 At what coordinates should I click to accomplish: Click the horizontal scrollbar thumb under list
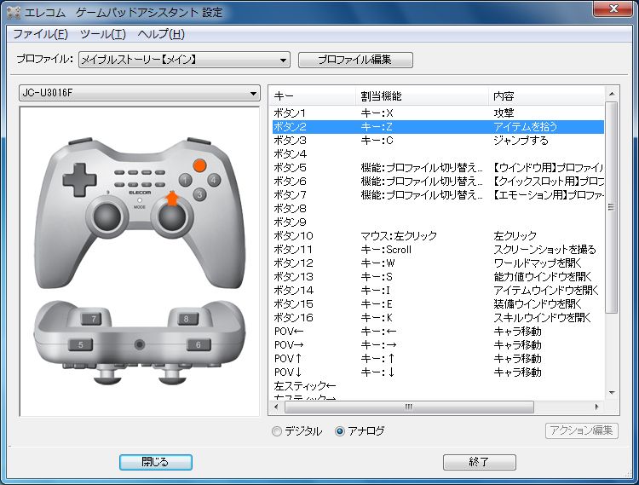coord(409,407)
